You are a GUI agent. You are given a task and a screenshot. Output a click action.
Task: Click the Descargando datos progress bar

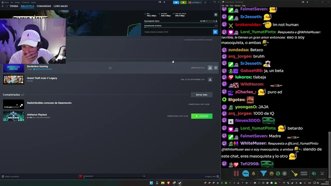coord(181,23)
